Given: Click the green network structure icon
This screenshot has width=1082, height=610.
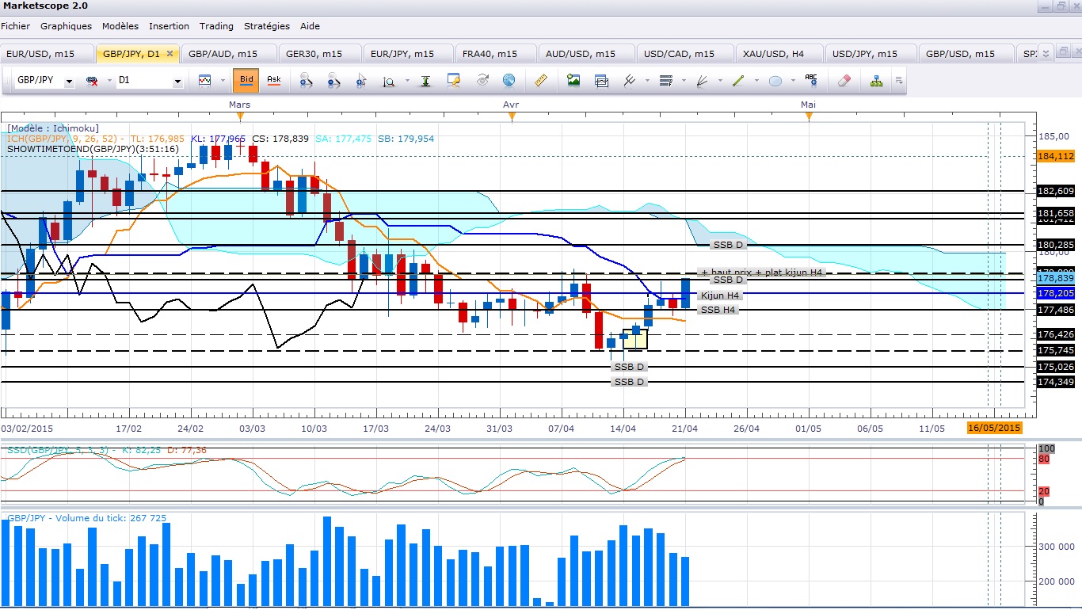Looking at the screenshot, I should 877,81.
